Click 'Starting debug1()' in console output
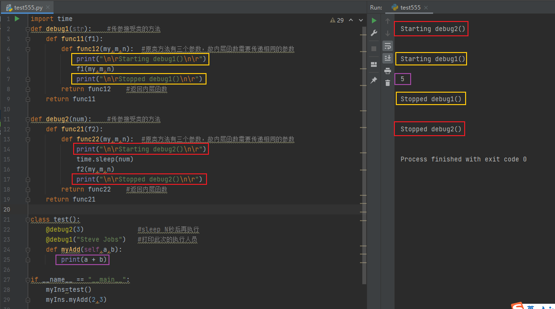The image size is (555, 309). pyautogui.click(x=433, y=59)
